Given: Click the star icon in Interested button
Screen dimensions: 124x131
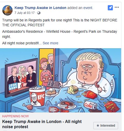Looking at the screenshot, I should (x=98, y=125).
